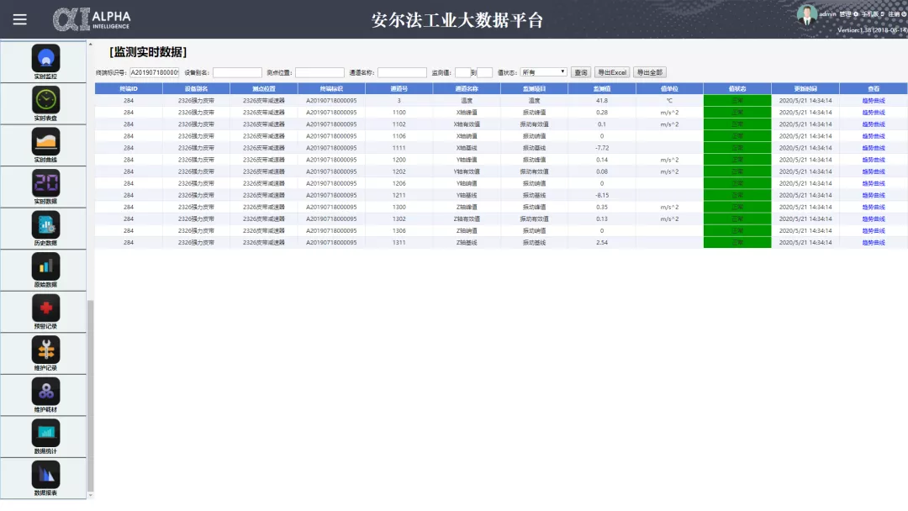Open the 维护耗材 sidebar icon
Image resolution: width=908 pixels, height=511 pixels.
45,392
